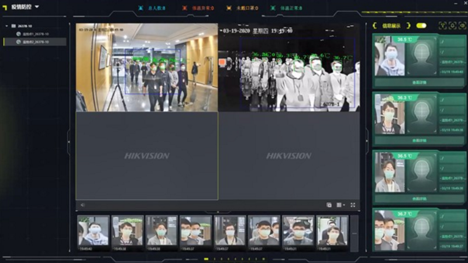468x263 pixels.
Task: Open the grid layout dropdown
Action: coord(341,205)
